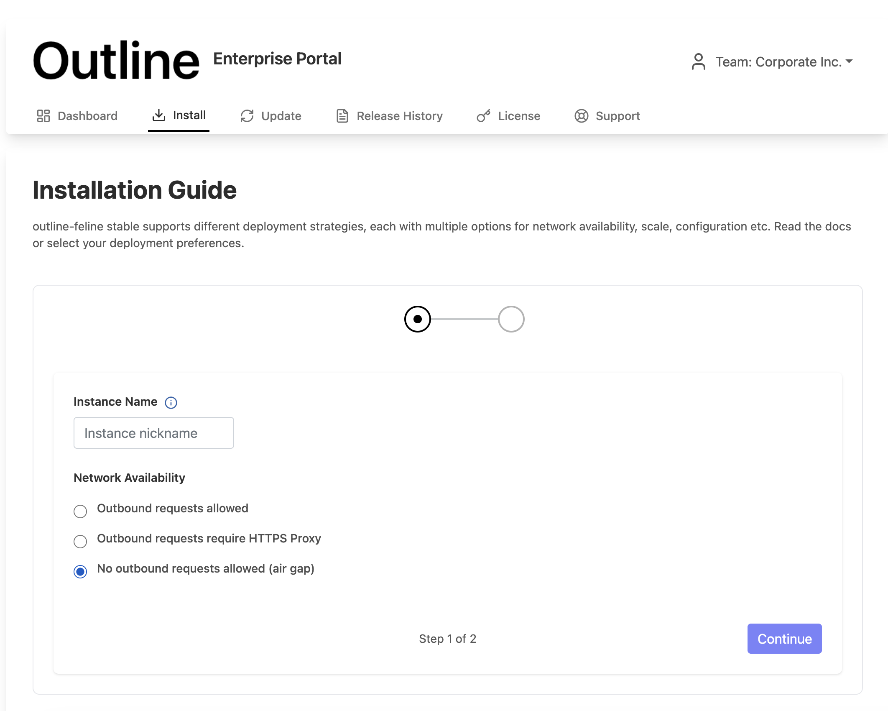The image size is (888, 711).
Task: Switch to the Release History tab
Action: [x=399, y=116]
